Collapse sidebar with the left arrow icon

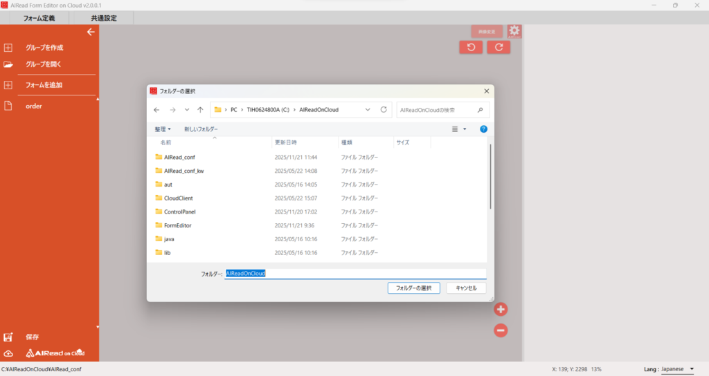coord(91,32)
